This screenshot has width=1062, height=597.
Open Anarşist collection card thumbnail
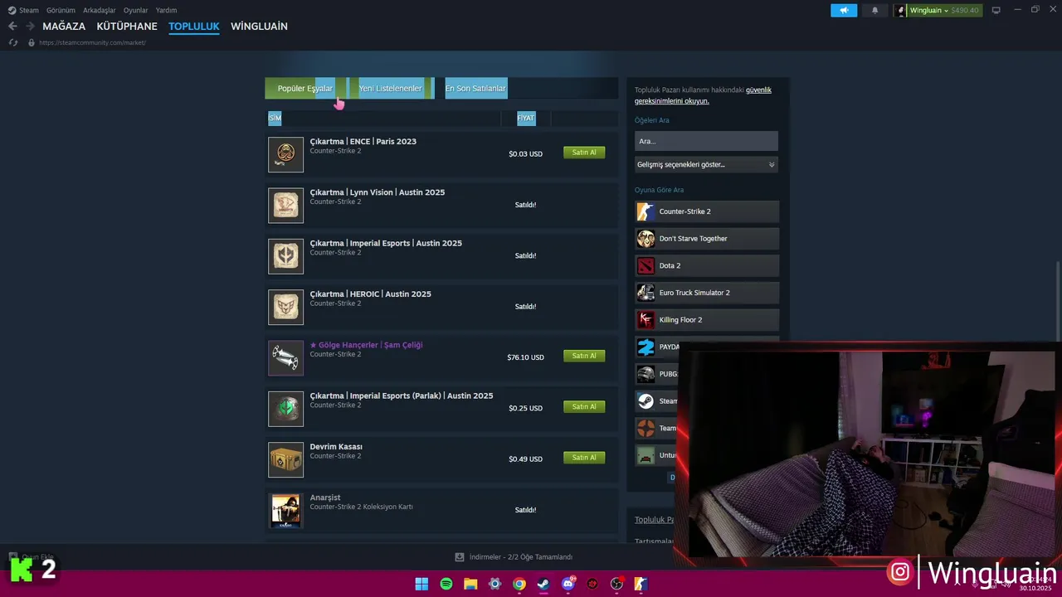pyautogui.click(x=285, y=511)
